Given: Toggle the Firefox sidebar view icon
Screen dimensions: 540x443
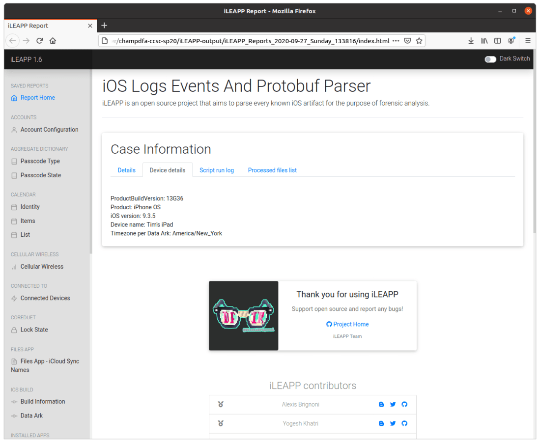Looking at the screenshot, I should [x=497, y=41].
